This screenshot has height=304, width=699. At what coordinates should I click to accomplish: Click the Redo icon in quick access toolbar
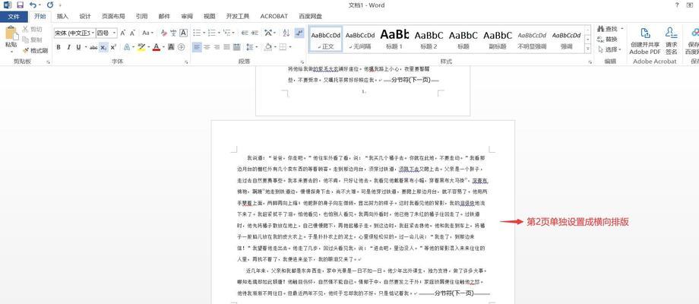point(49,5)
